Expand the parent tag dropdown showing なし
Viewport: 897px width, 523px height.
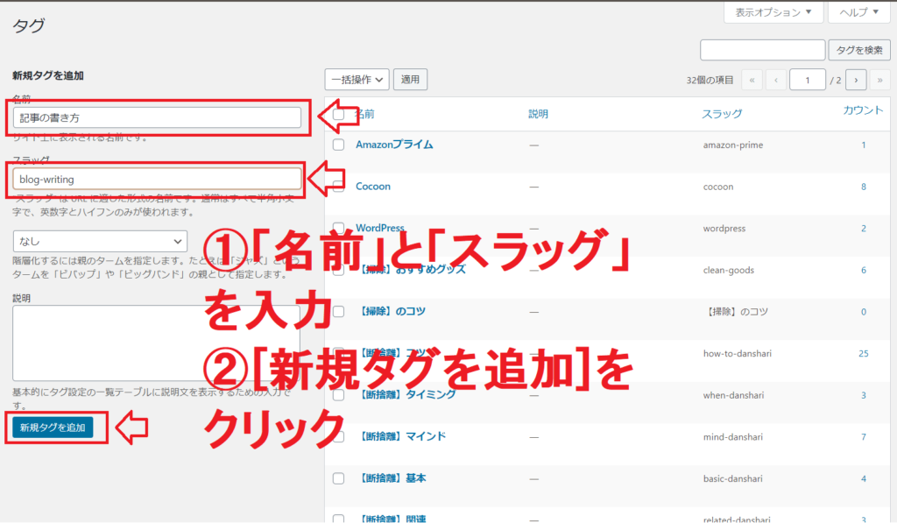(100, 240)
